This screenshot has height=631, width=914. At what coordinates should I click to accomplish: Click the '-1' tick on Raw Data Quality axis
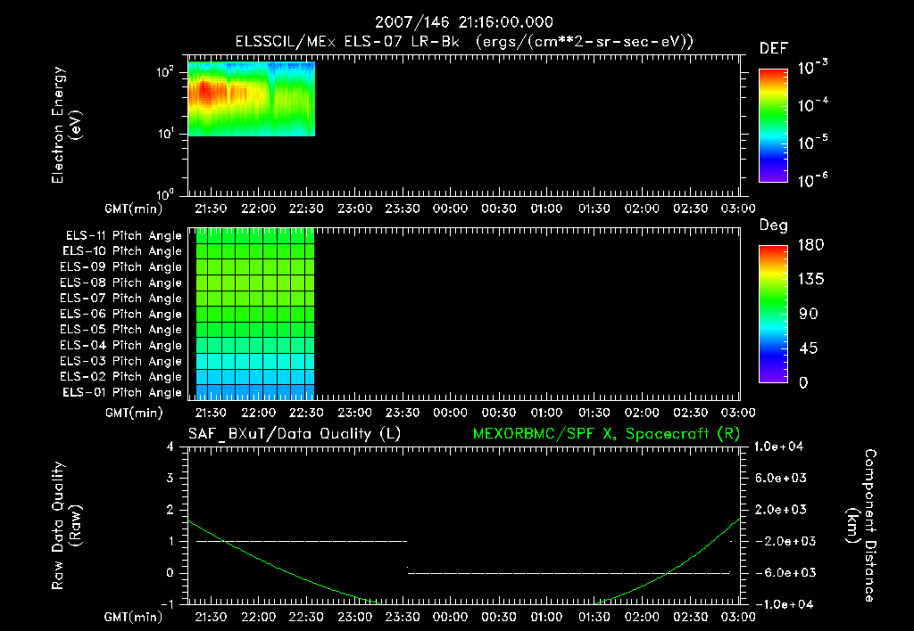pyautogui.click(x=168, y=604)
